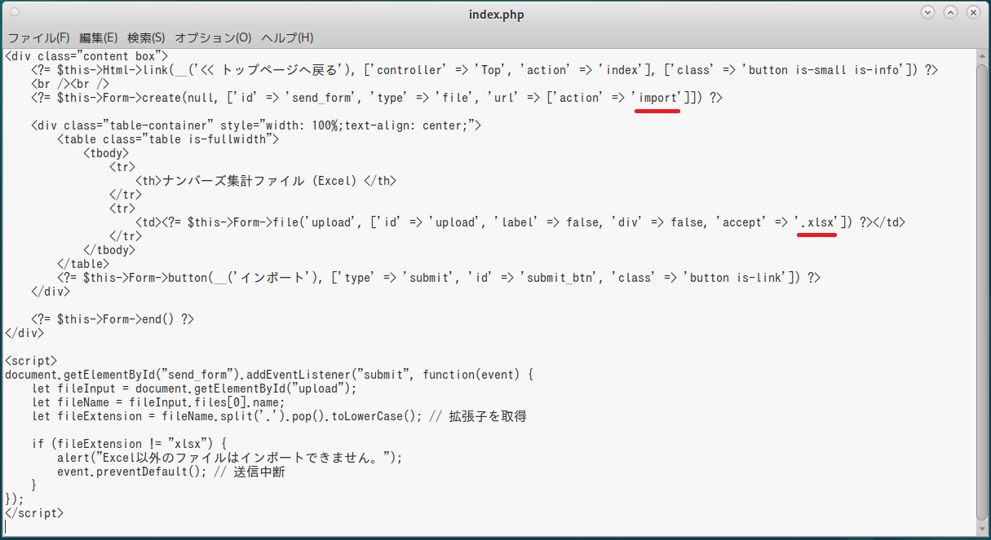Place cursor on underlined '.xlsx' text
This screenshot has height=540, width=991.
point(816,222)
